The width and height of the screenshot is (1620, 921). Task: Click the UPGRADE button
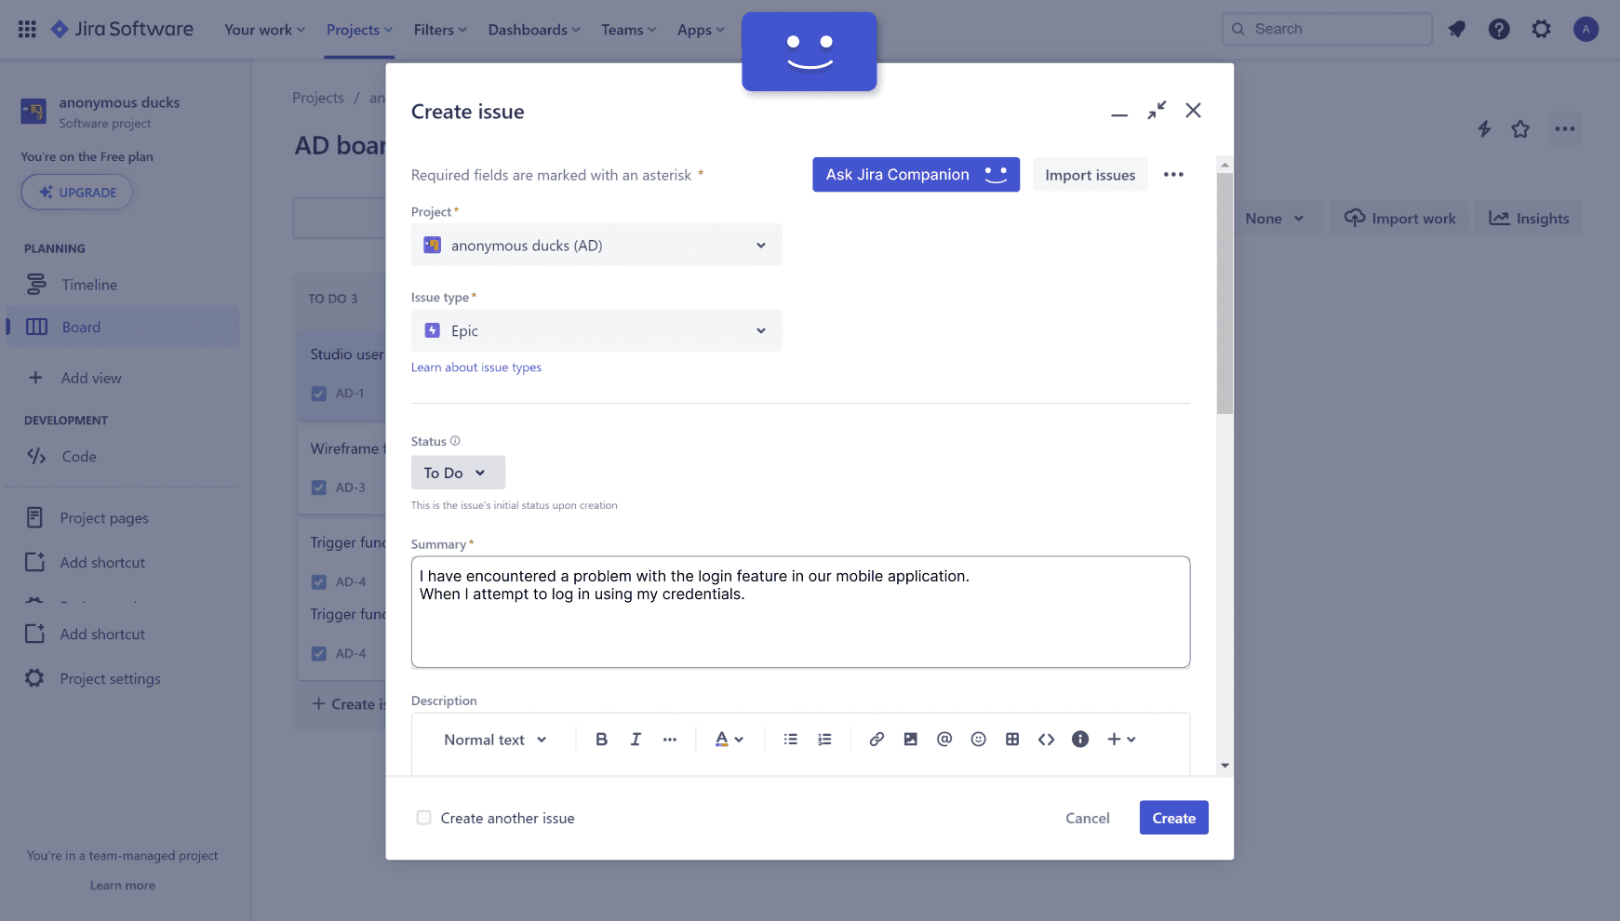pyautogui.click(x=77, y=193)
